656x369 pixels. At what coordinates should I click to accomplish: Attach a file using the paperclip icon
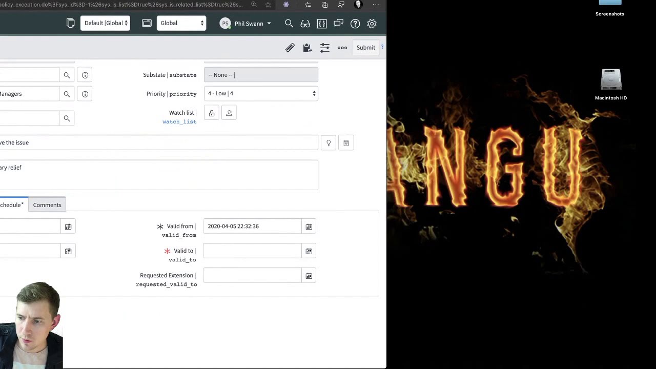coord(290,47)
